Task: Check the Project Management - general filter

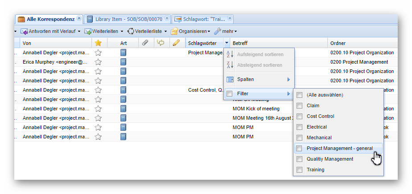Action: click(x=299, y=148)
